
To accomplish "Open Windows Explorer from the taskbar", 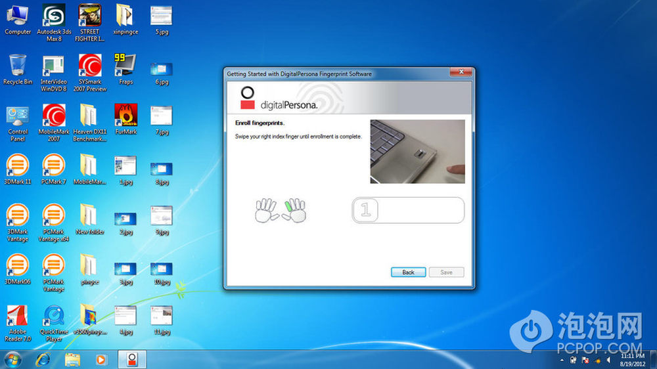I will tap(72, 360).
